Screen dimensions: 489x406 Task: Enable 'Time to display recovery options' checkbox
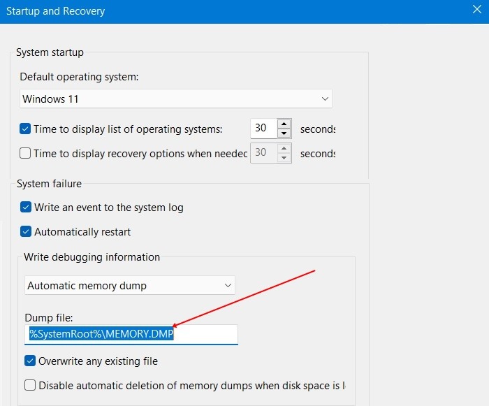[x=26, y=153]
